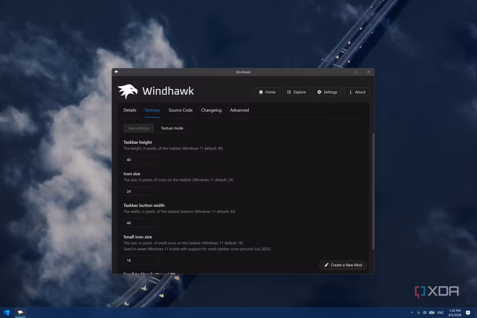Switch to Textual mode
The height and width of the screenshot is (318, 477).
[172, 128]
